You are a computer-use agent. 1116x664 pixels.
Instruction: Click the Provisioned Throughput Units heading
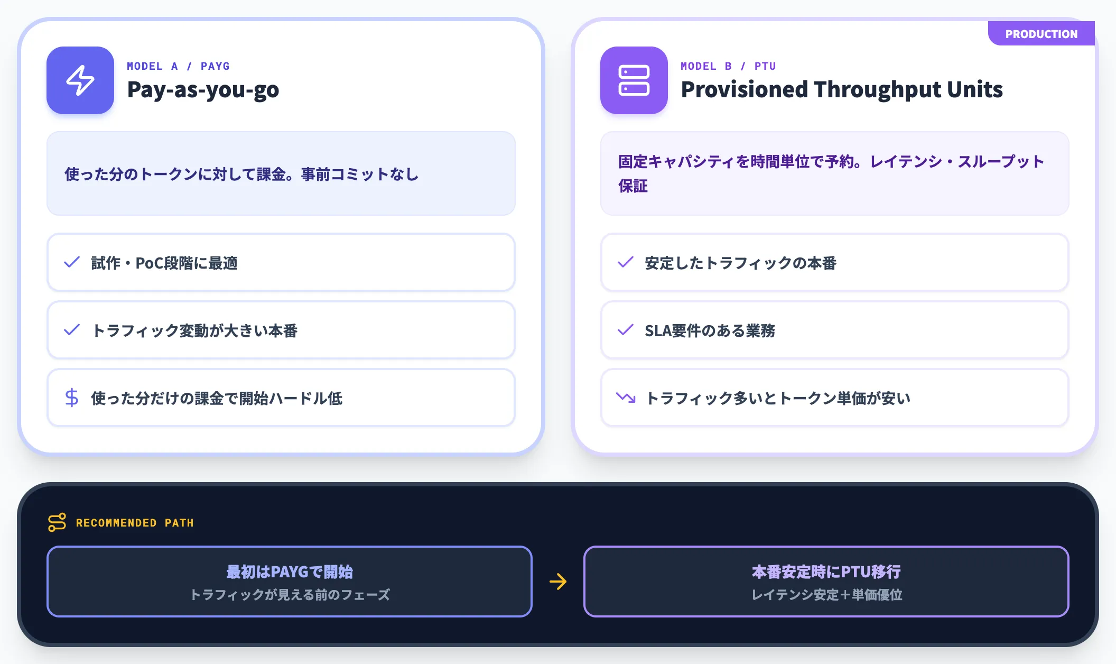click(842, 90)
